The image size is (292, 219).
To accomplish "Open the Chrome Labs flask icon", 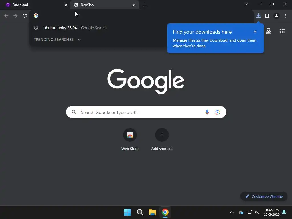I will pos(269,31).
